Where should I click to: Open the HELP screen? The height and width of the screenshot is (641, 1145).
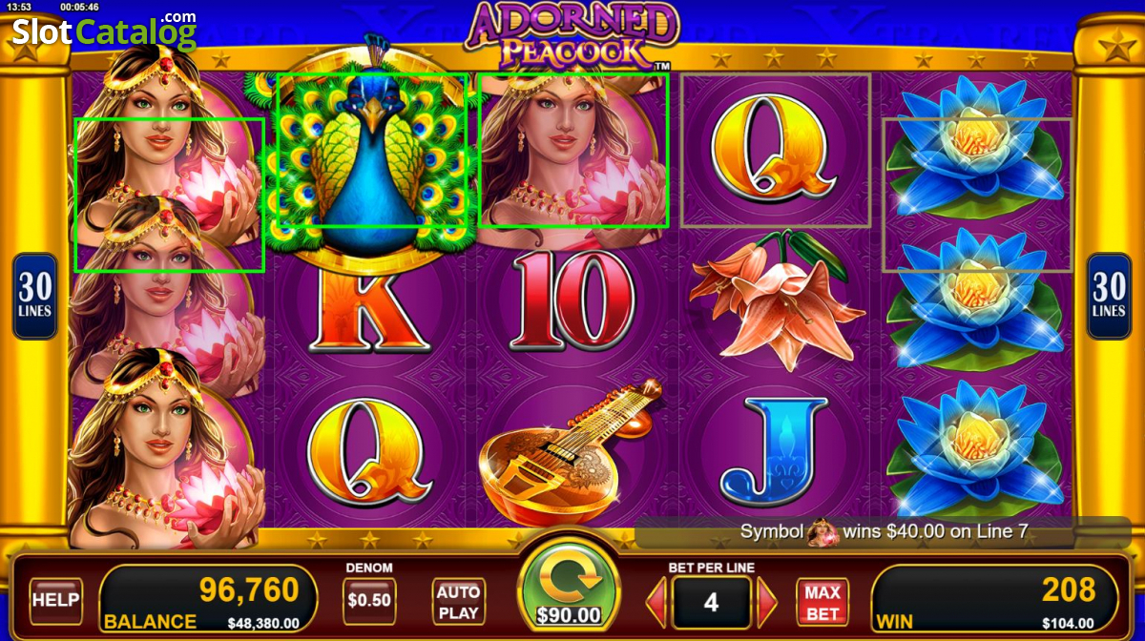(x=55, y=601)
